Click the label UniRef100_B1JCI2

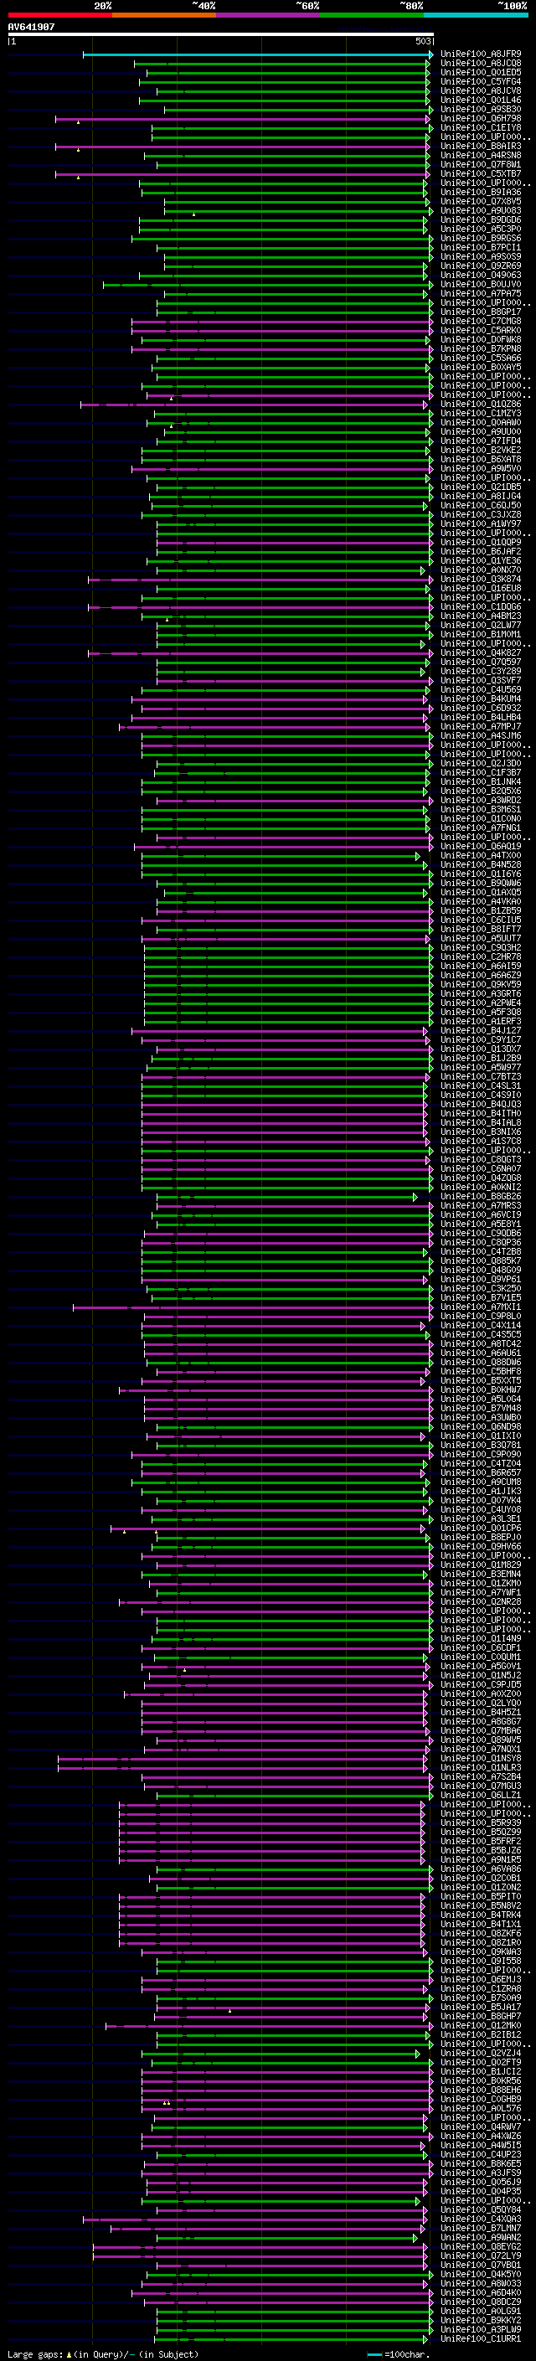click(x=481, y=2071)
